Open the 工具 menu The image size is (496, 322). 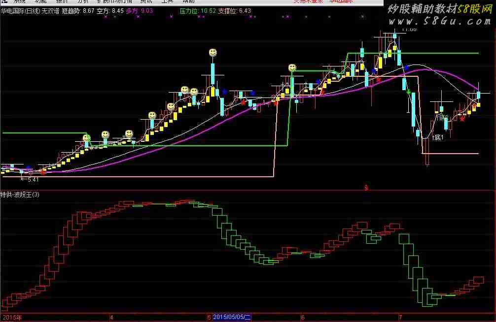pyautogui.click(x=167, y=1)
